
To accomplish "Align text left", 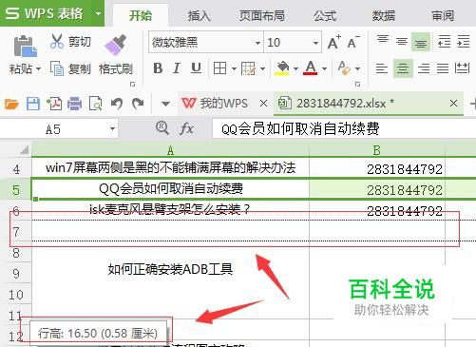I will pos(382,68).
